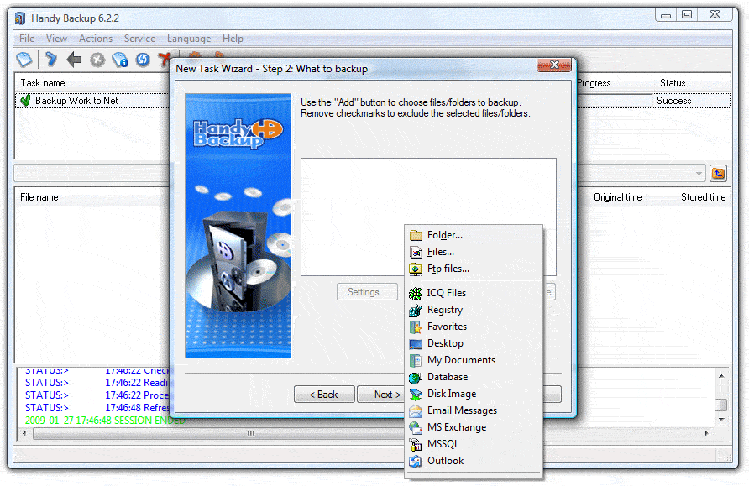Open the dropdown arrow above Original time column
This screenshot has height=486, width=749.
tap(699, 173)
